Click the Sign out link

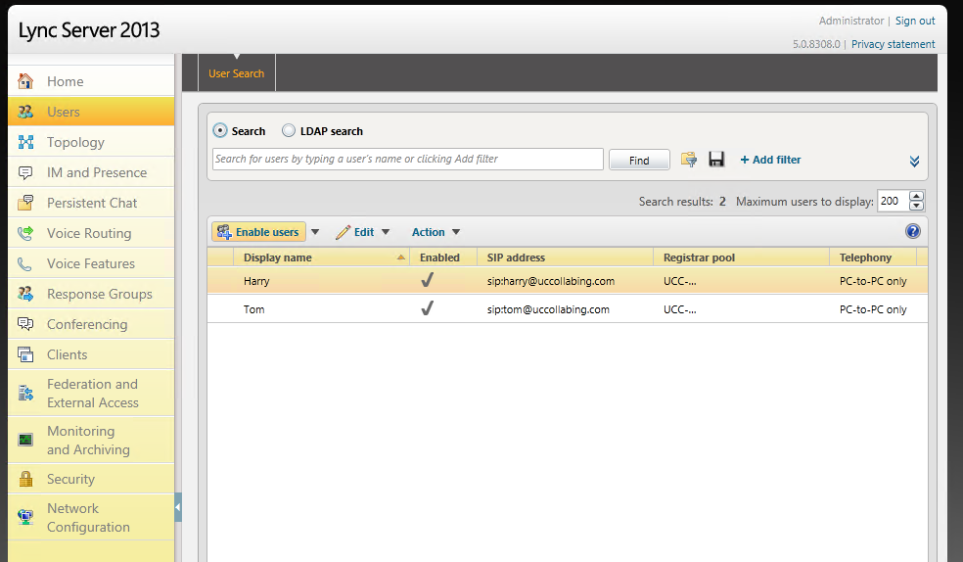(x=914, y=21)
